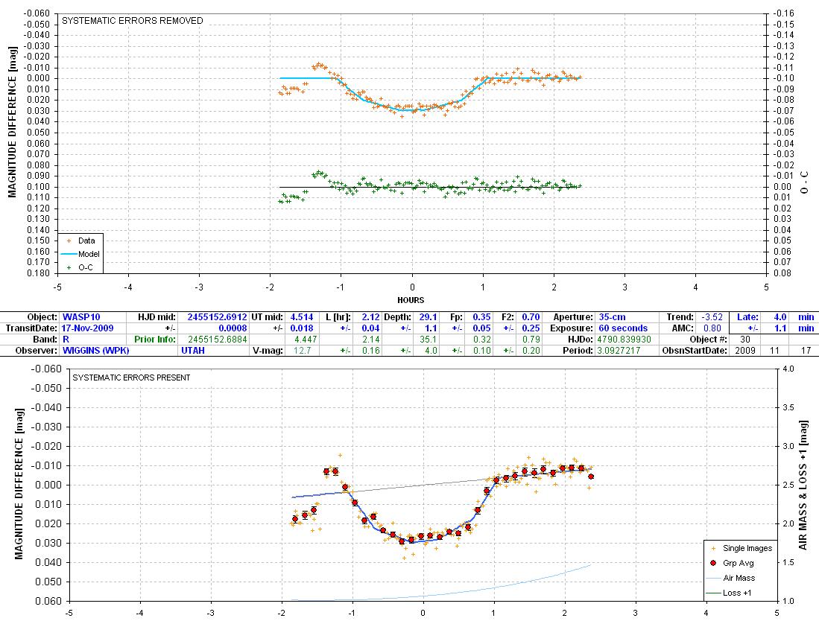Select the Object: label cell
The image size is (819, 621).
31,316
